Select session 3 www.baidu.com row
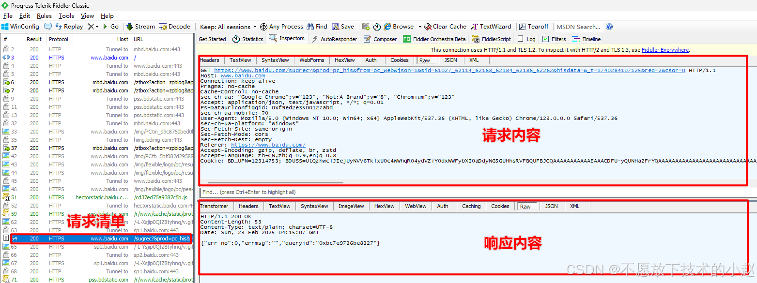 [x=97, y=58]
